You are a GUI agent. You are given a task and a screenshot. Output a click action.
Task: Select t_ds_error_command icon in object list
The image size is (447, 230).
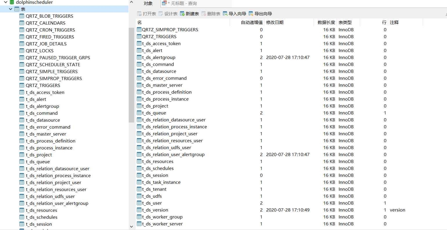click(139, 78)
